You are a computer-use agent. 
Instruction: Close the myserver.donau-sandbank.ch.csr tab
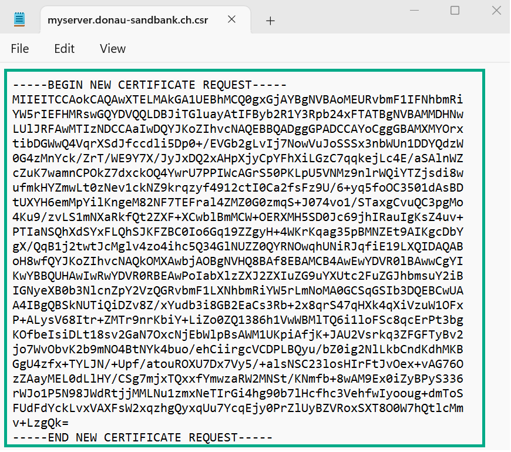pyautogui.click(x=231, y=19)
